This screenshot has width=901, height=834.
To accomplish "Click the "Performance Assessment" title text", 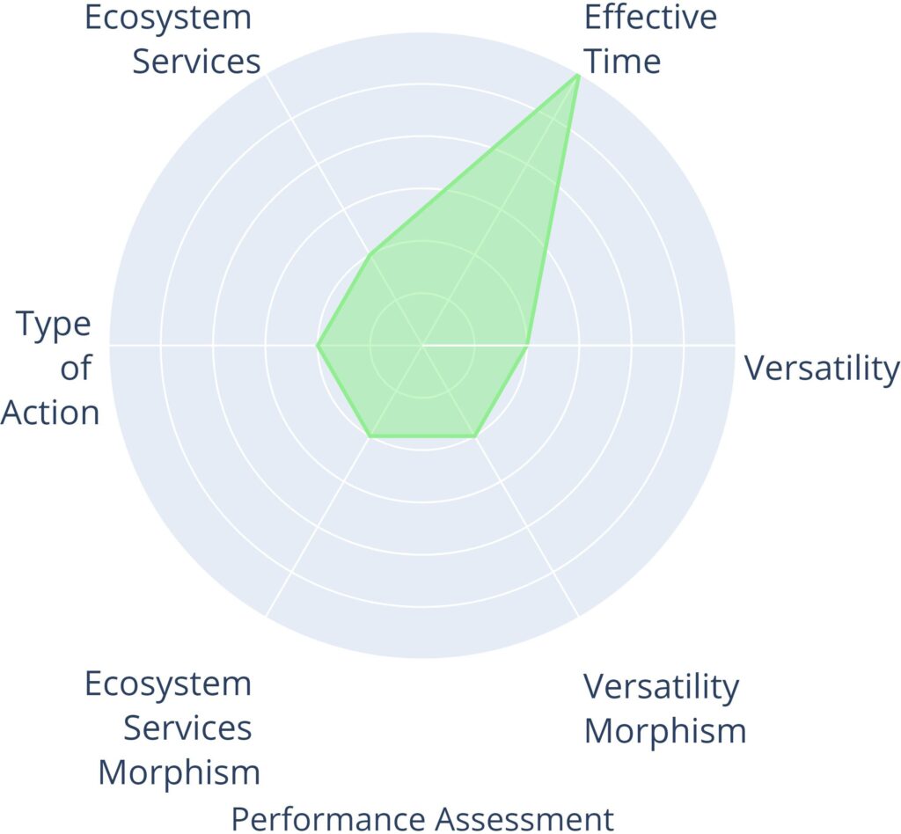I will pos(422,818).
